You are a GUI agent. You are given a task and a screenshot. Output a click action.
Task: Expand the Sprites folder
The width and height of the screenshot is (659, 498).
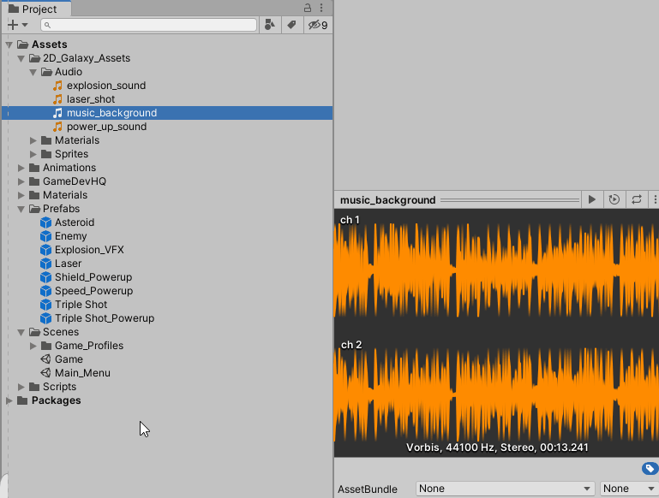[x=33, y=154]
